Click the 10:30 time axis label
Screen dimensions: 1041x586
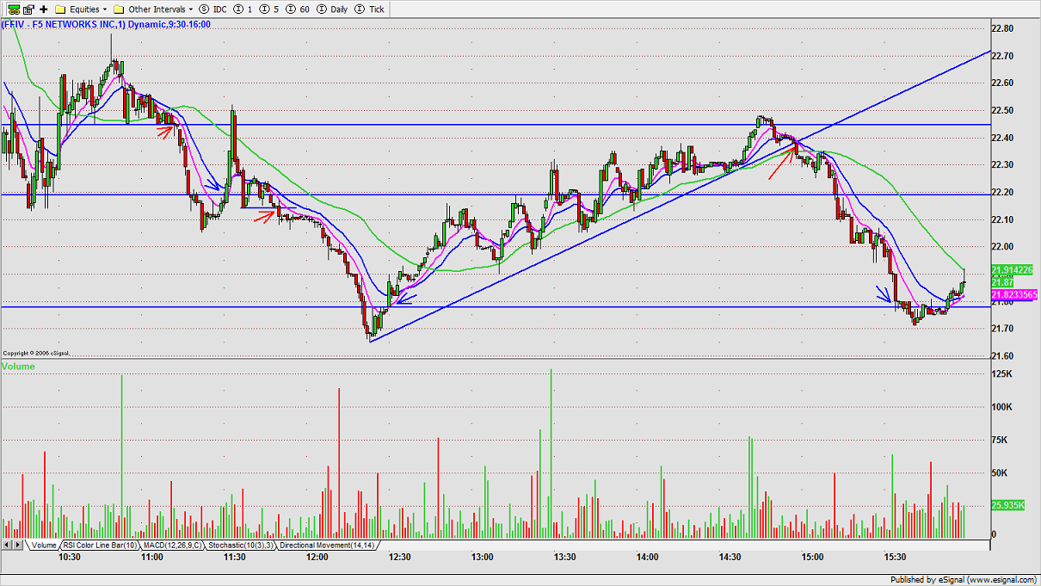pos(69,557)
